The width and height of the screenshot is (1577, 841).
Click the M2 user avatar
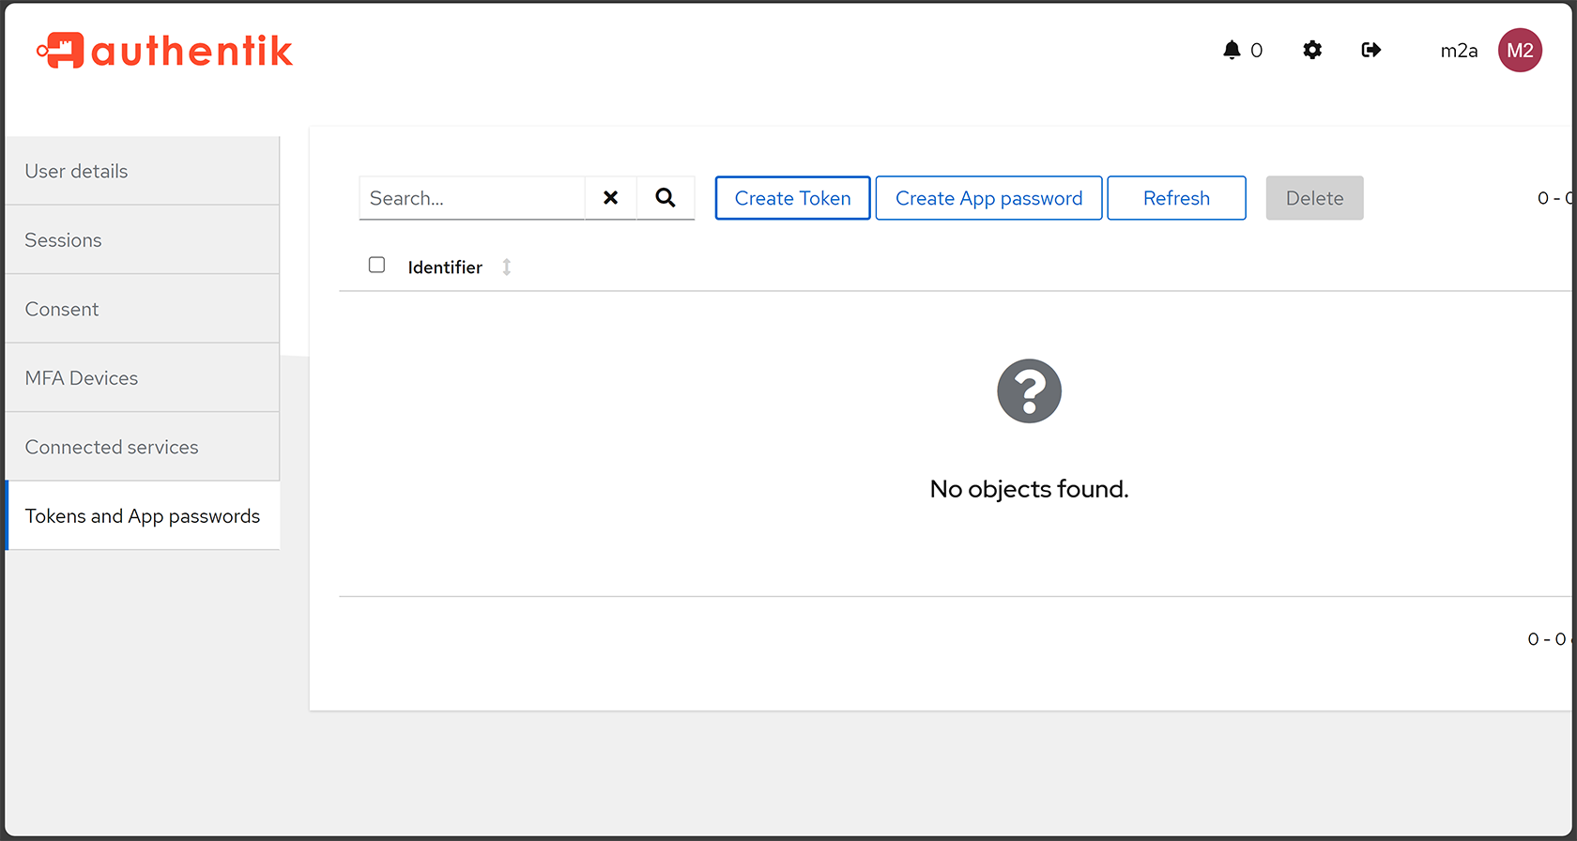pyautogui.click(x=1520, y=51)
